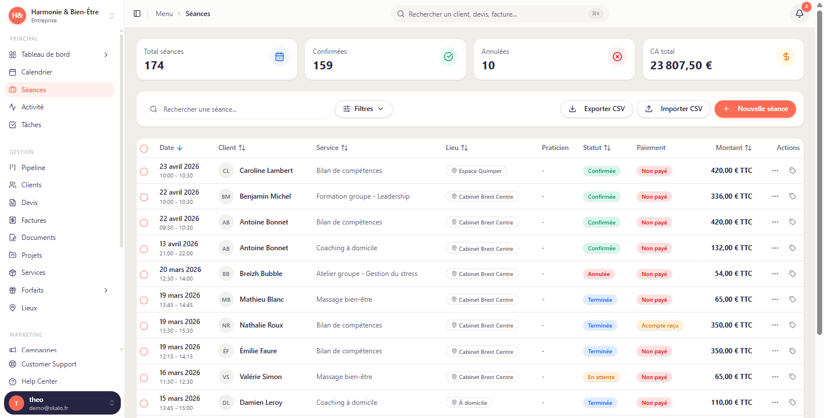Toggle the select-all checkbox in table header

(144, 148)
